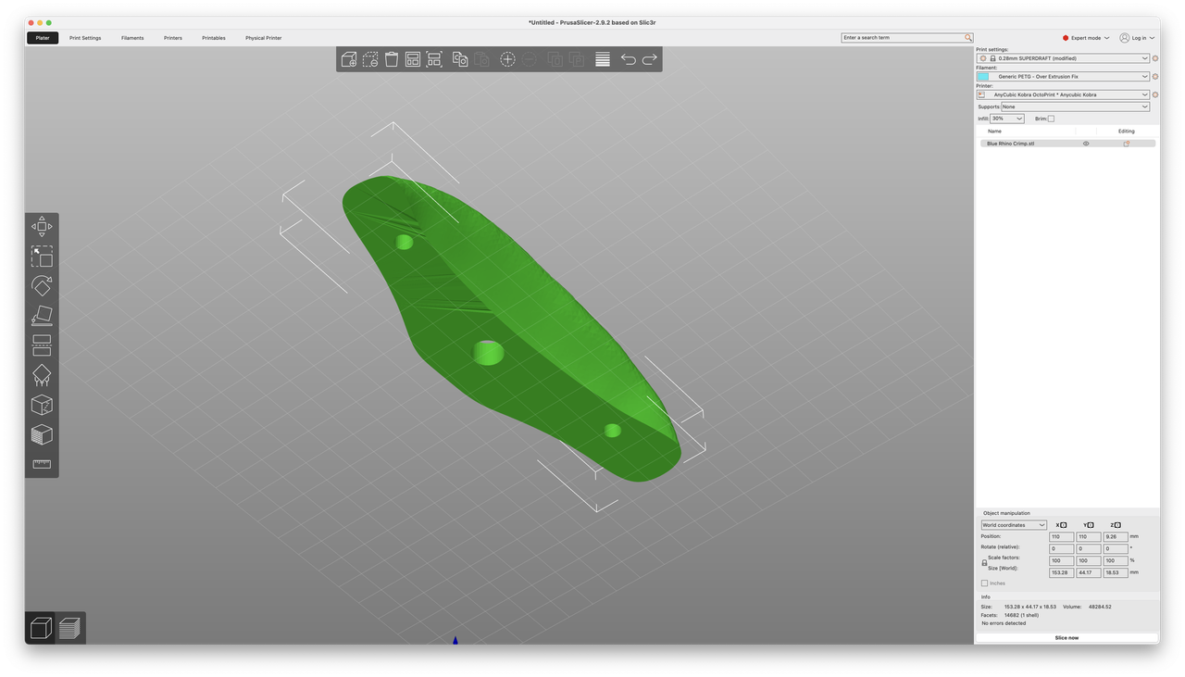Select the Blue Rhino Crimp.stl row
Screen dimensions: 1185x677
1067,144
